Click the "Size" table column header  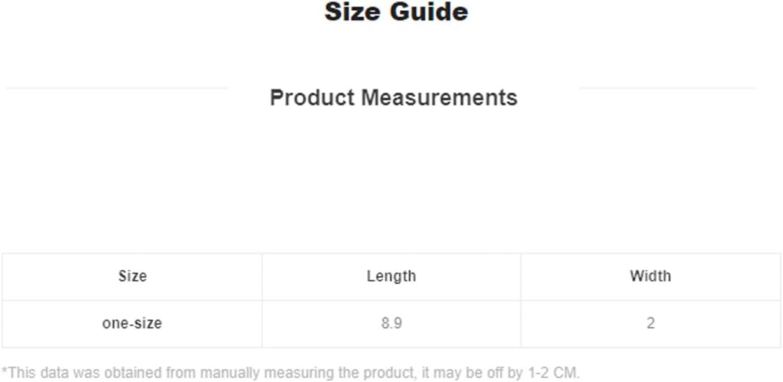(x=132, y=276)
